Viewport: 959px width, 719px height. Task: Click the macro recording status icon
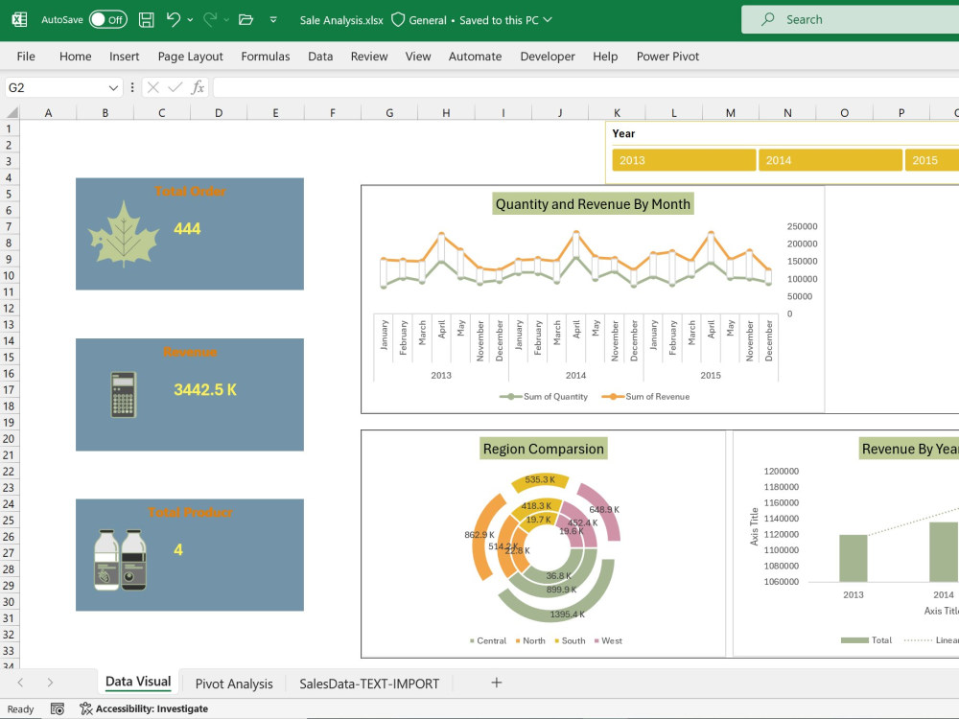[x=58, y=709]
